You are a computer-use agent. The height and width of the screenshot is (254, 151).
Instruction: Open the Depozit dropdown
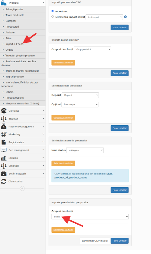point(80,95)
